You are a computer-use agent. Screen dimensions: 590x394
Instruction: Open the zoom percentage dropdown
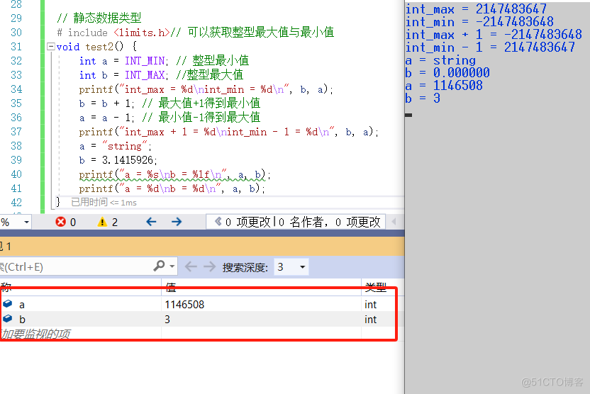[26, 223]
